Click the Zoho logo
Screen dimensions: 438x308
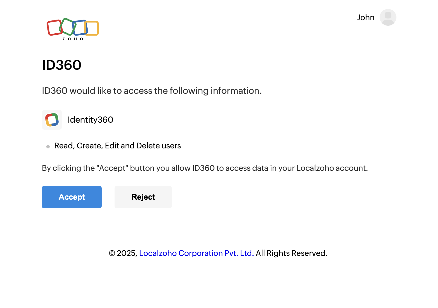(73, 29)
